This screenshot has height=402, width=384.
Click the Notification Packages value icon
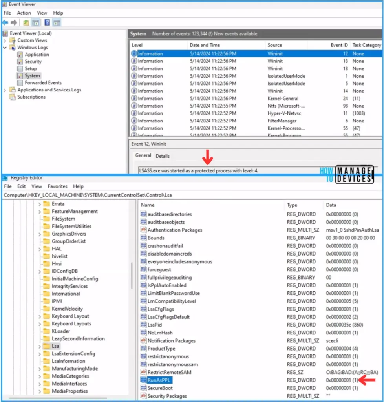(x=144, y=340)
